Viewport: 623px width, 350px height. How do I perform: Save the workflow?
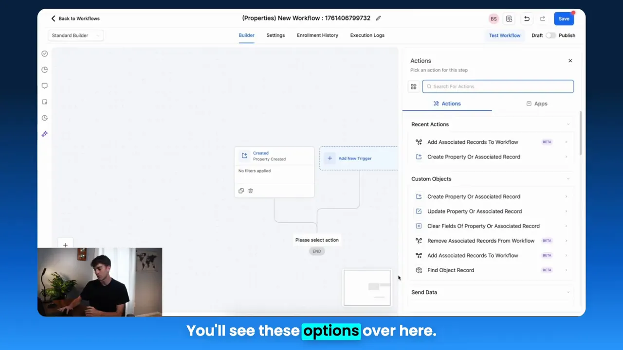point(564,18)
